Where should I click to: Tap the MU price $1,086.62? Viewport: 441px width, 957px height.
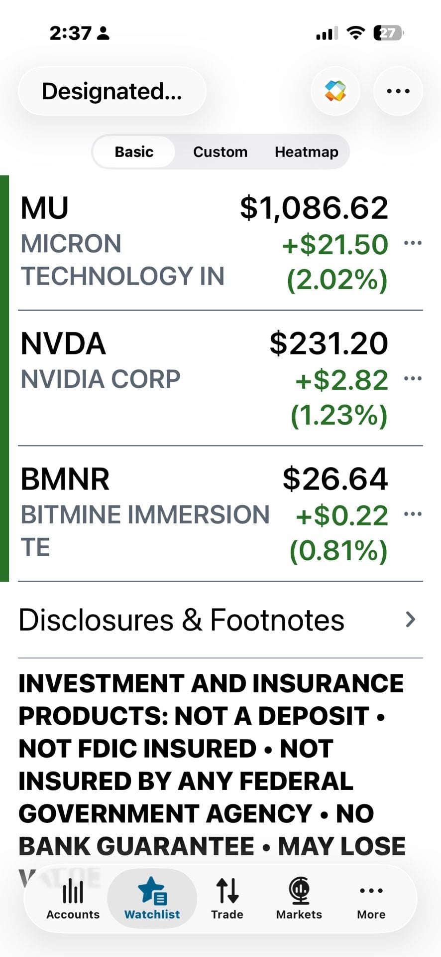pos(314,208)
